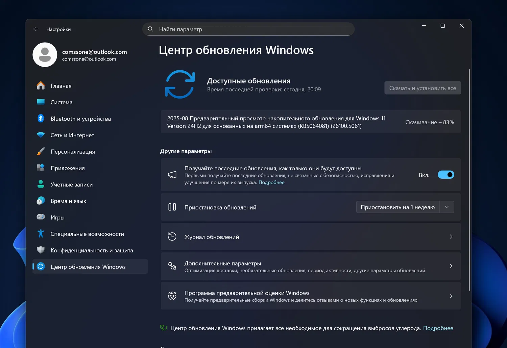Click the Система monitor icon
The height and width of the screenshot is (348, 507).
pos(41,102)
